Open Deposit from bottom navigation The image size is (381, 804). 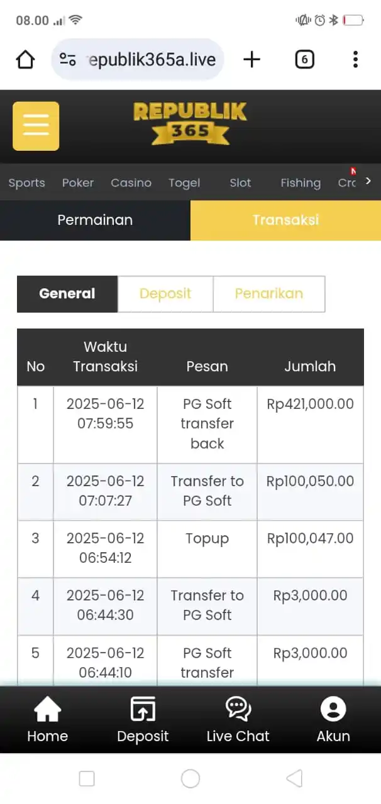[x=143, y=720]
